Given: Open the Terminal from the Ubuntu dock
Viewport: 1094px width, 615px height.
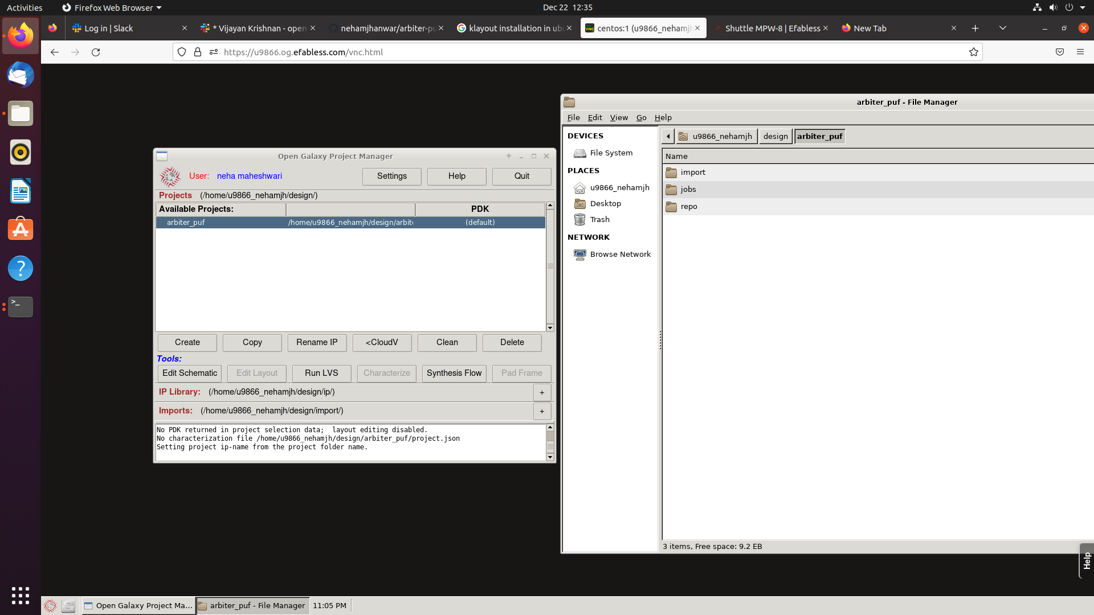Looking at the screenshot, I should point(20,307).
